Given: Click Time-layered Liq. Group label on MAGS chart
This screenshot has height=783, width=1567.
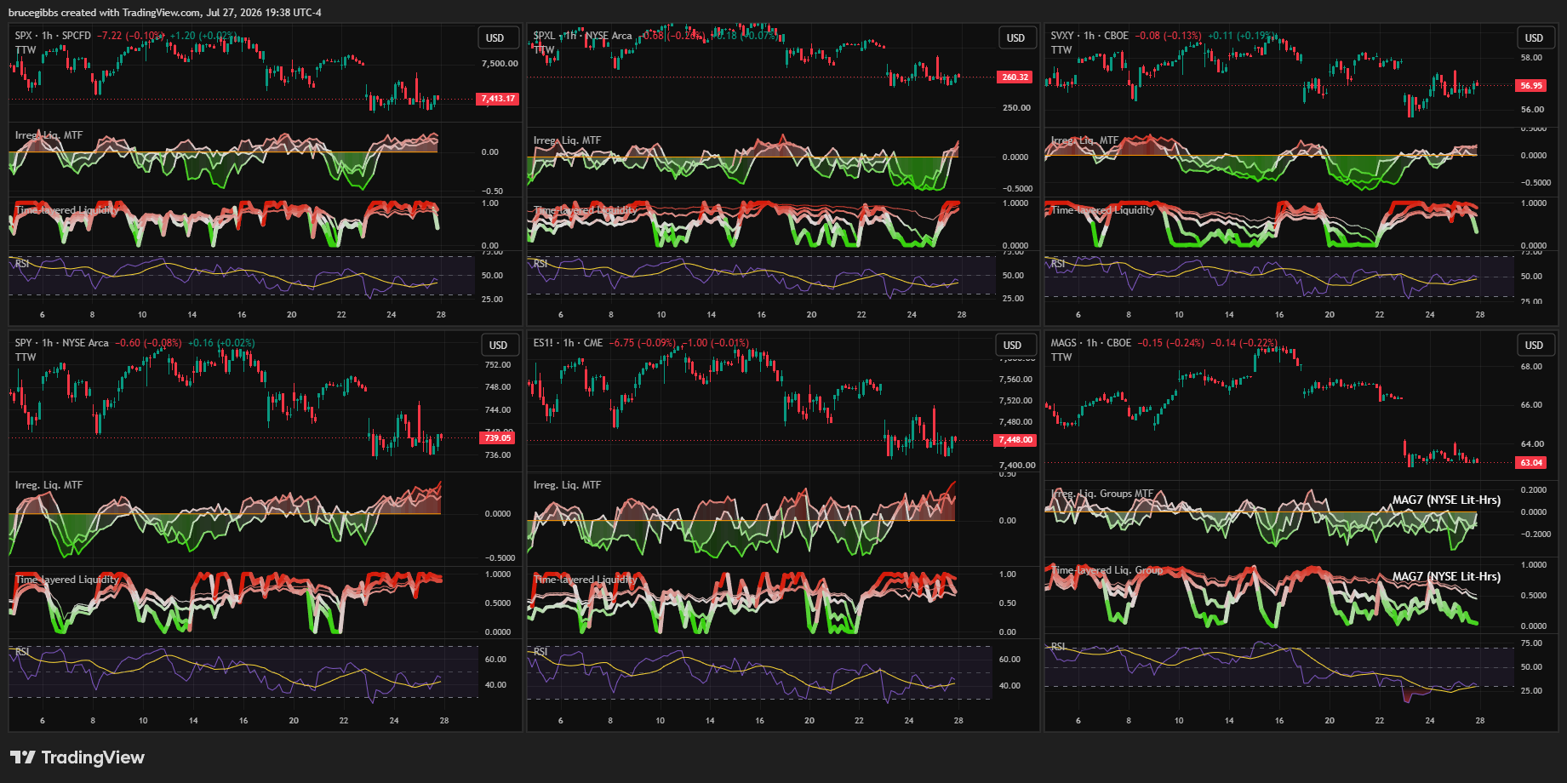Looking at the screenshot, I should pos(1107,570).
